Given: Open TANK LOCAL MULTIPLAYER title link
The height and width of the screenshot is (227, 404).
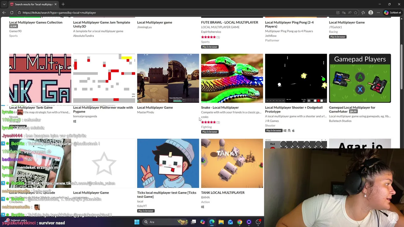Looking at the screenshot, I should click(x=223, y=193).
